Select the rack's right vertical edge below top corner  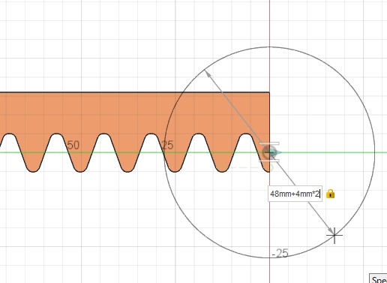[269, 118]
